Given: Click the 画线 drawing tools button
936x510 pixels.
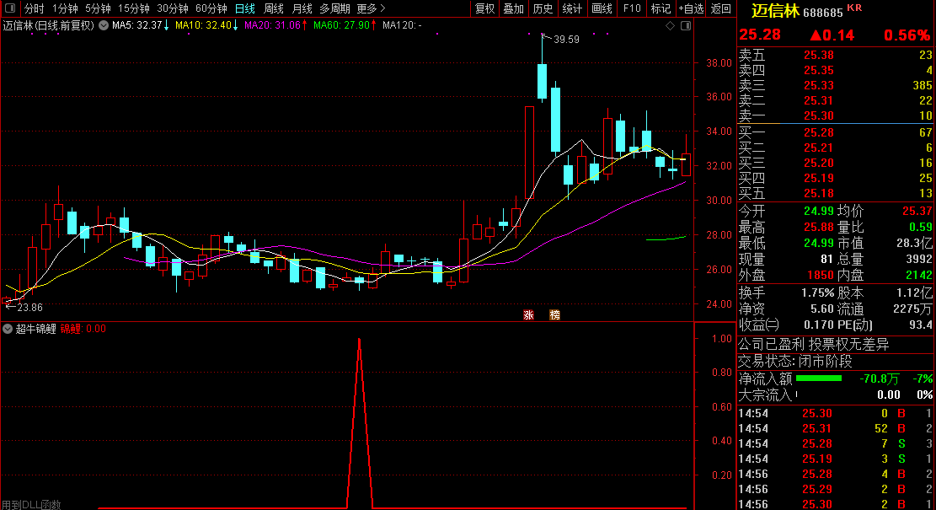Looking at the screenshot, I should pyautogui.click(x=602, y=8).
